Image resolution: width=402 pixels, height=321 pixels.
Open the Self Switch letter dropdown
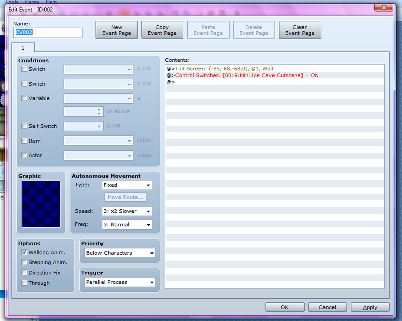(x=83, y=126)
